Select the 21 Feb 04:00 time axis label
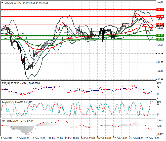 coord(136,138)
